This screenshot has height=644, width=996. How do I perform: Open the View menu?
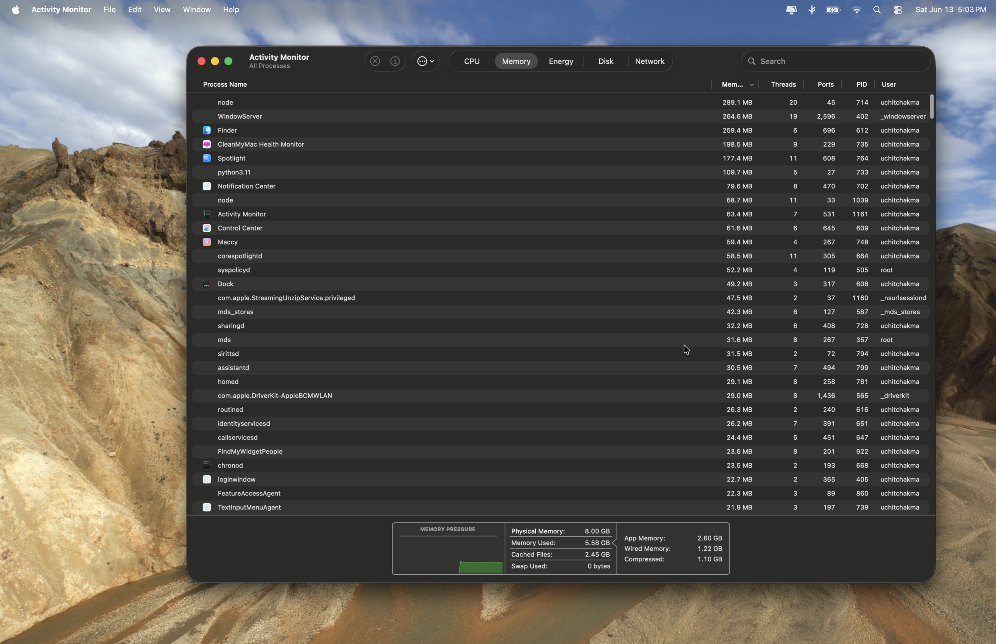pyautogui.click(x=162, y=10)
